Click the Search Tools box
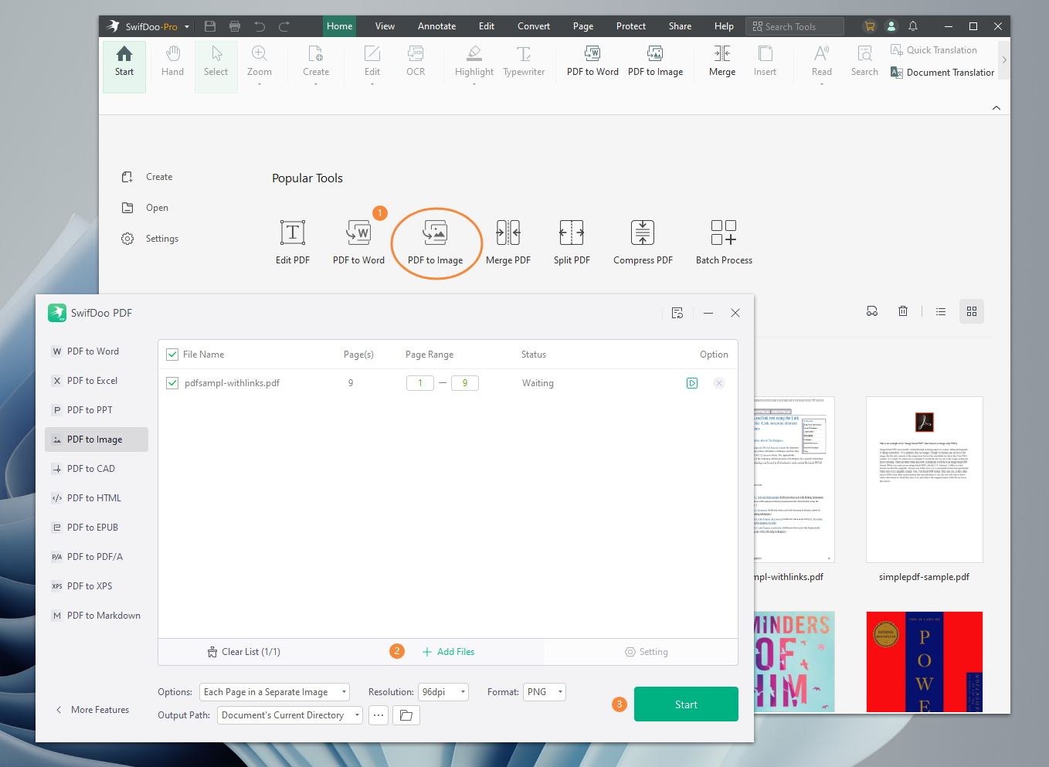1049x767 pixels. click(795, 26)
